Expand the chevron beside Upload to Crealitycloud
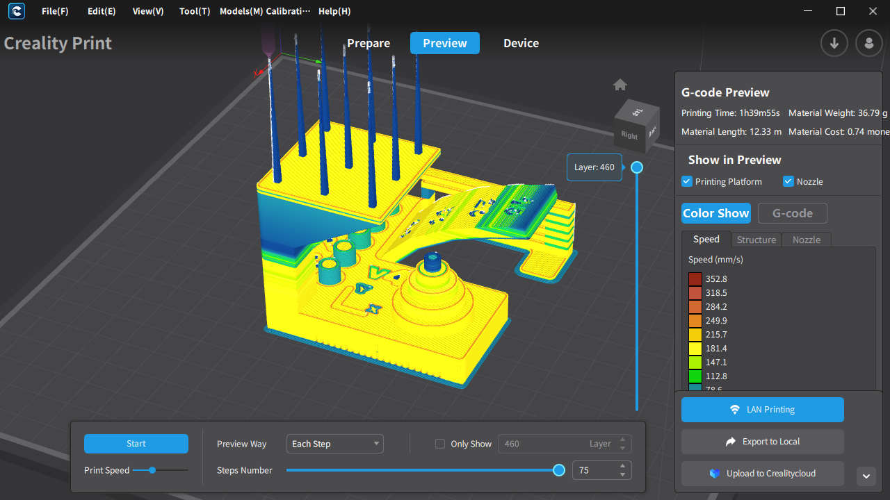This screenshot has height=500, width=890. 866,476
